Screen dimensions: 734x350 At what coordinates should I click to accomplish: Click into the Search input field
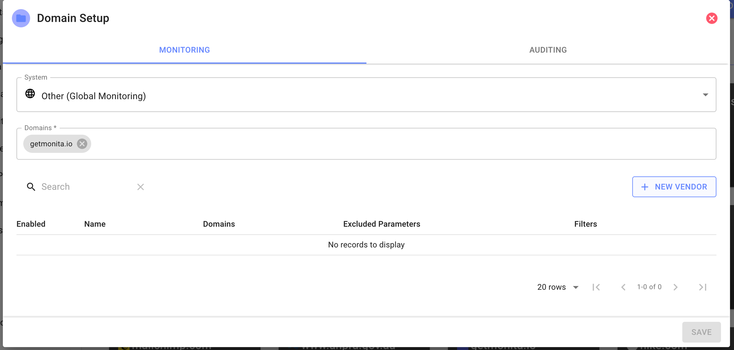coord(86,187)
